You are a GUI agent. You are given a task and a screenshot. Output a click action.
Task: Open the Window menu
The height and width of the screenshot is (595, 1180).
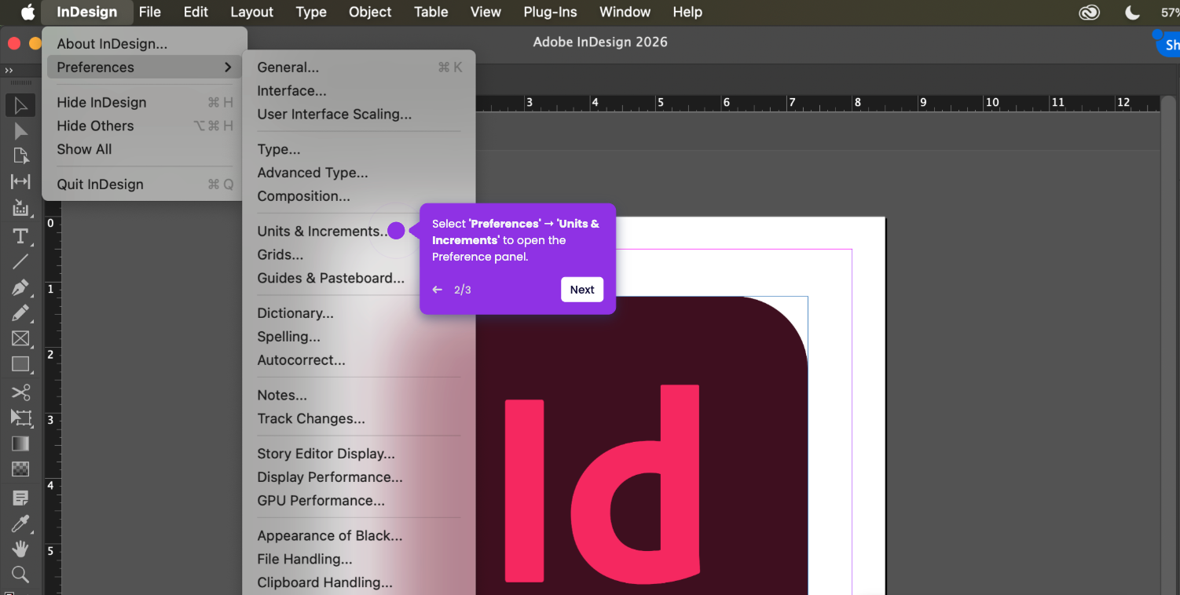click(x=625, y=12)
